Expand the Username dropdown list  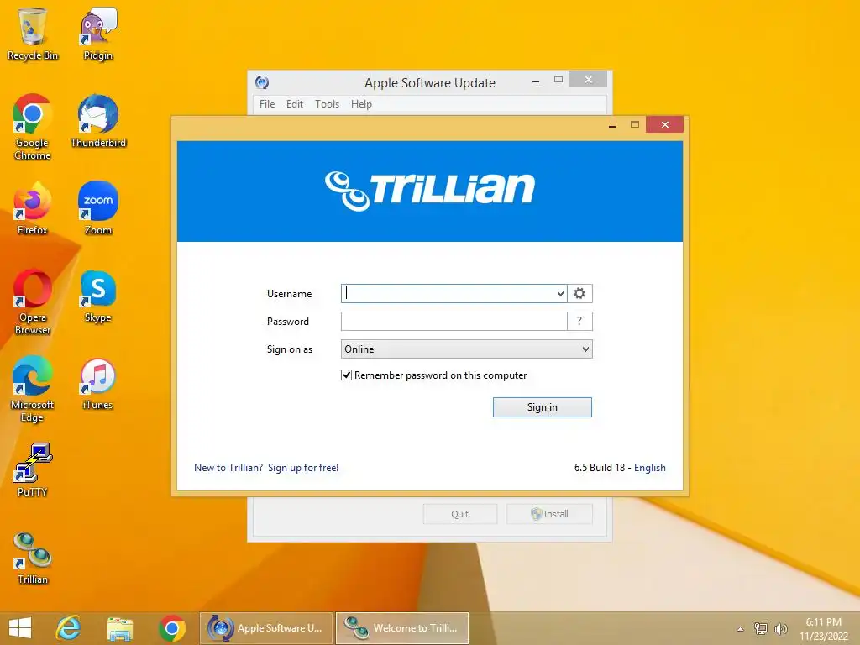pos(560,293)
